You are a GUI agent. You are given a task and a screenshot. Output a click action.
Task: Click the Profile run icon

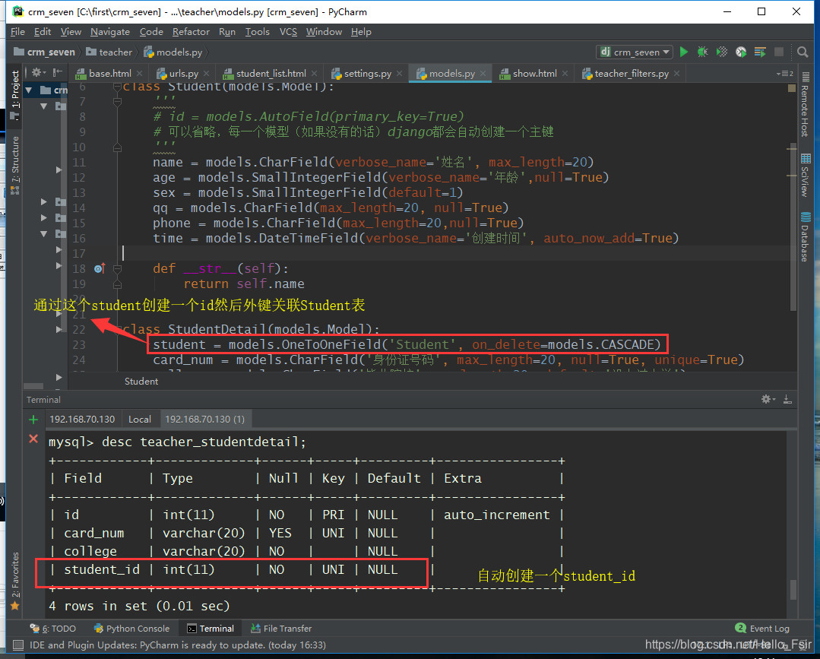(740, 52)
